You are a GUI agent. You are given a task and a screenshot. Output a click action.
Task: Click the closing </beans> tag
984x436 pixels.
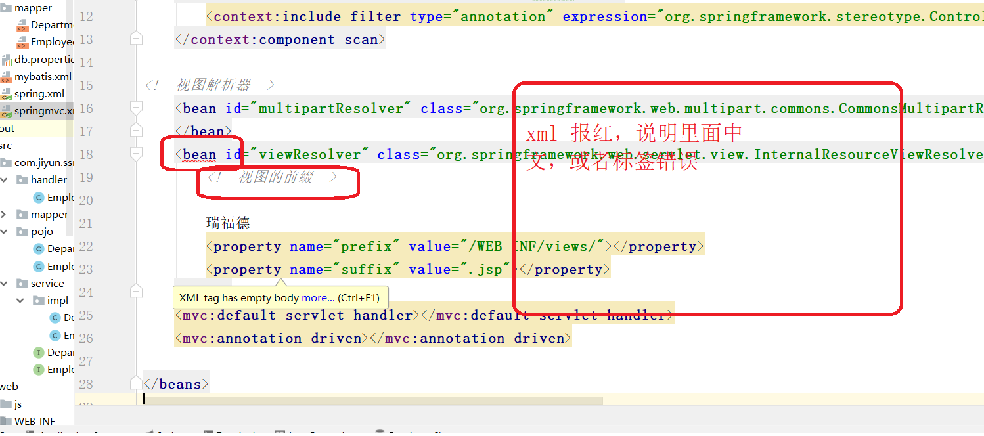point(176,383)
